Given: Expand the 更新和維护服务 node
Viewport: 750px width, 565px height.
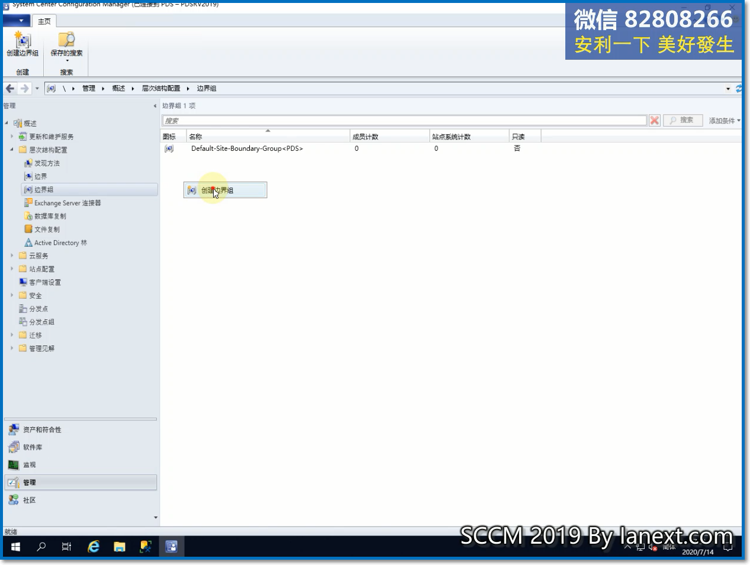Looking at the screenshot, I should [11, 136].
